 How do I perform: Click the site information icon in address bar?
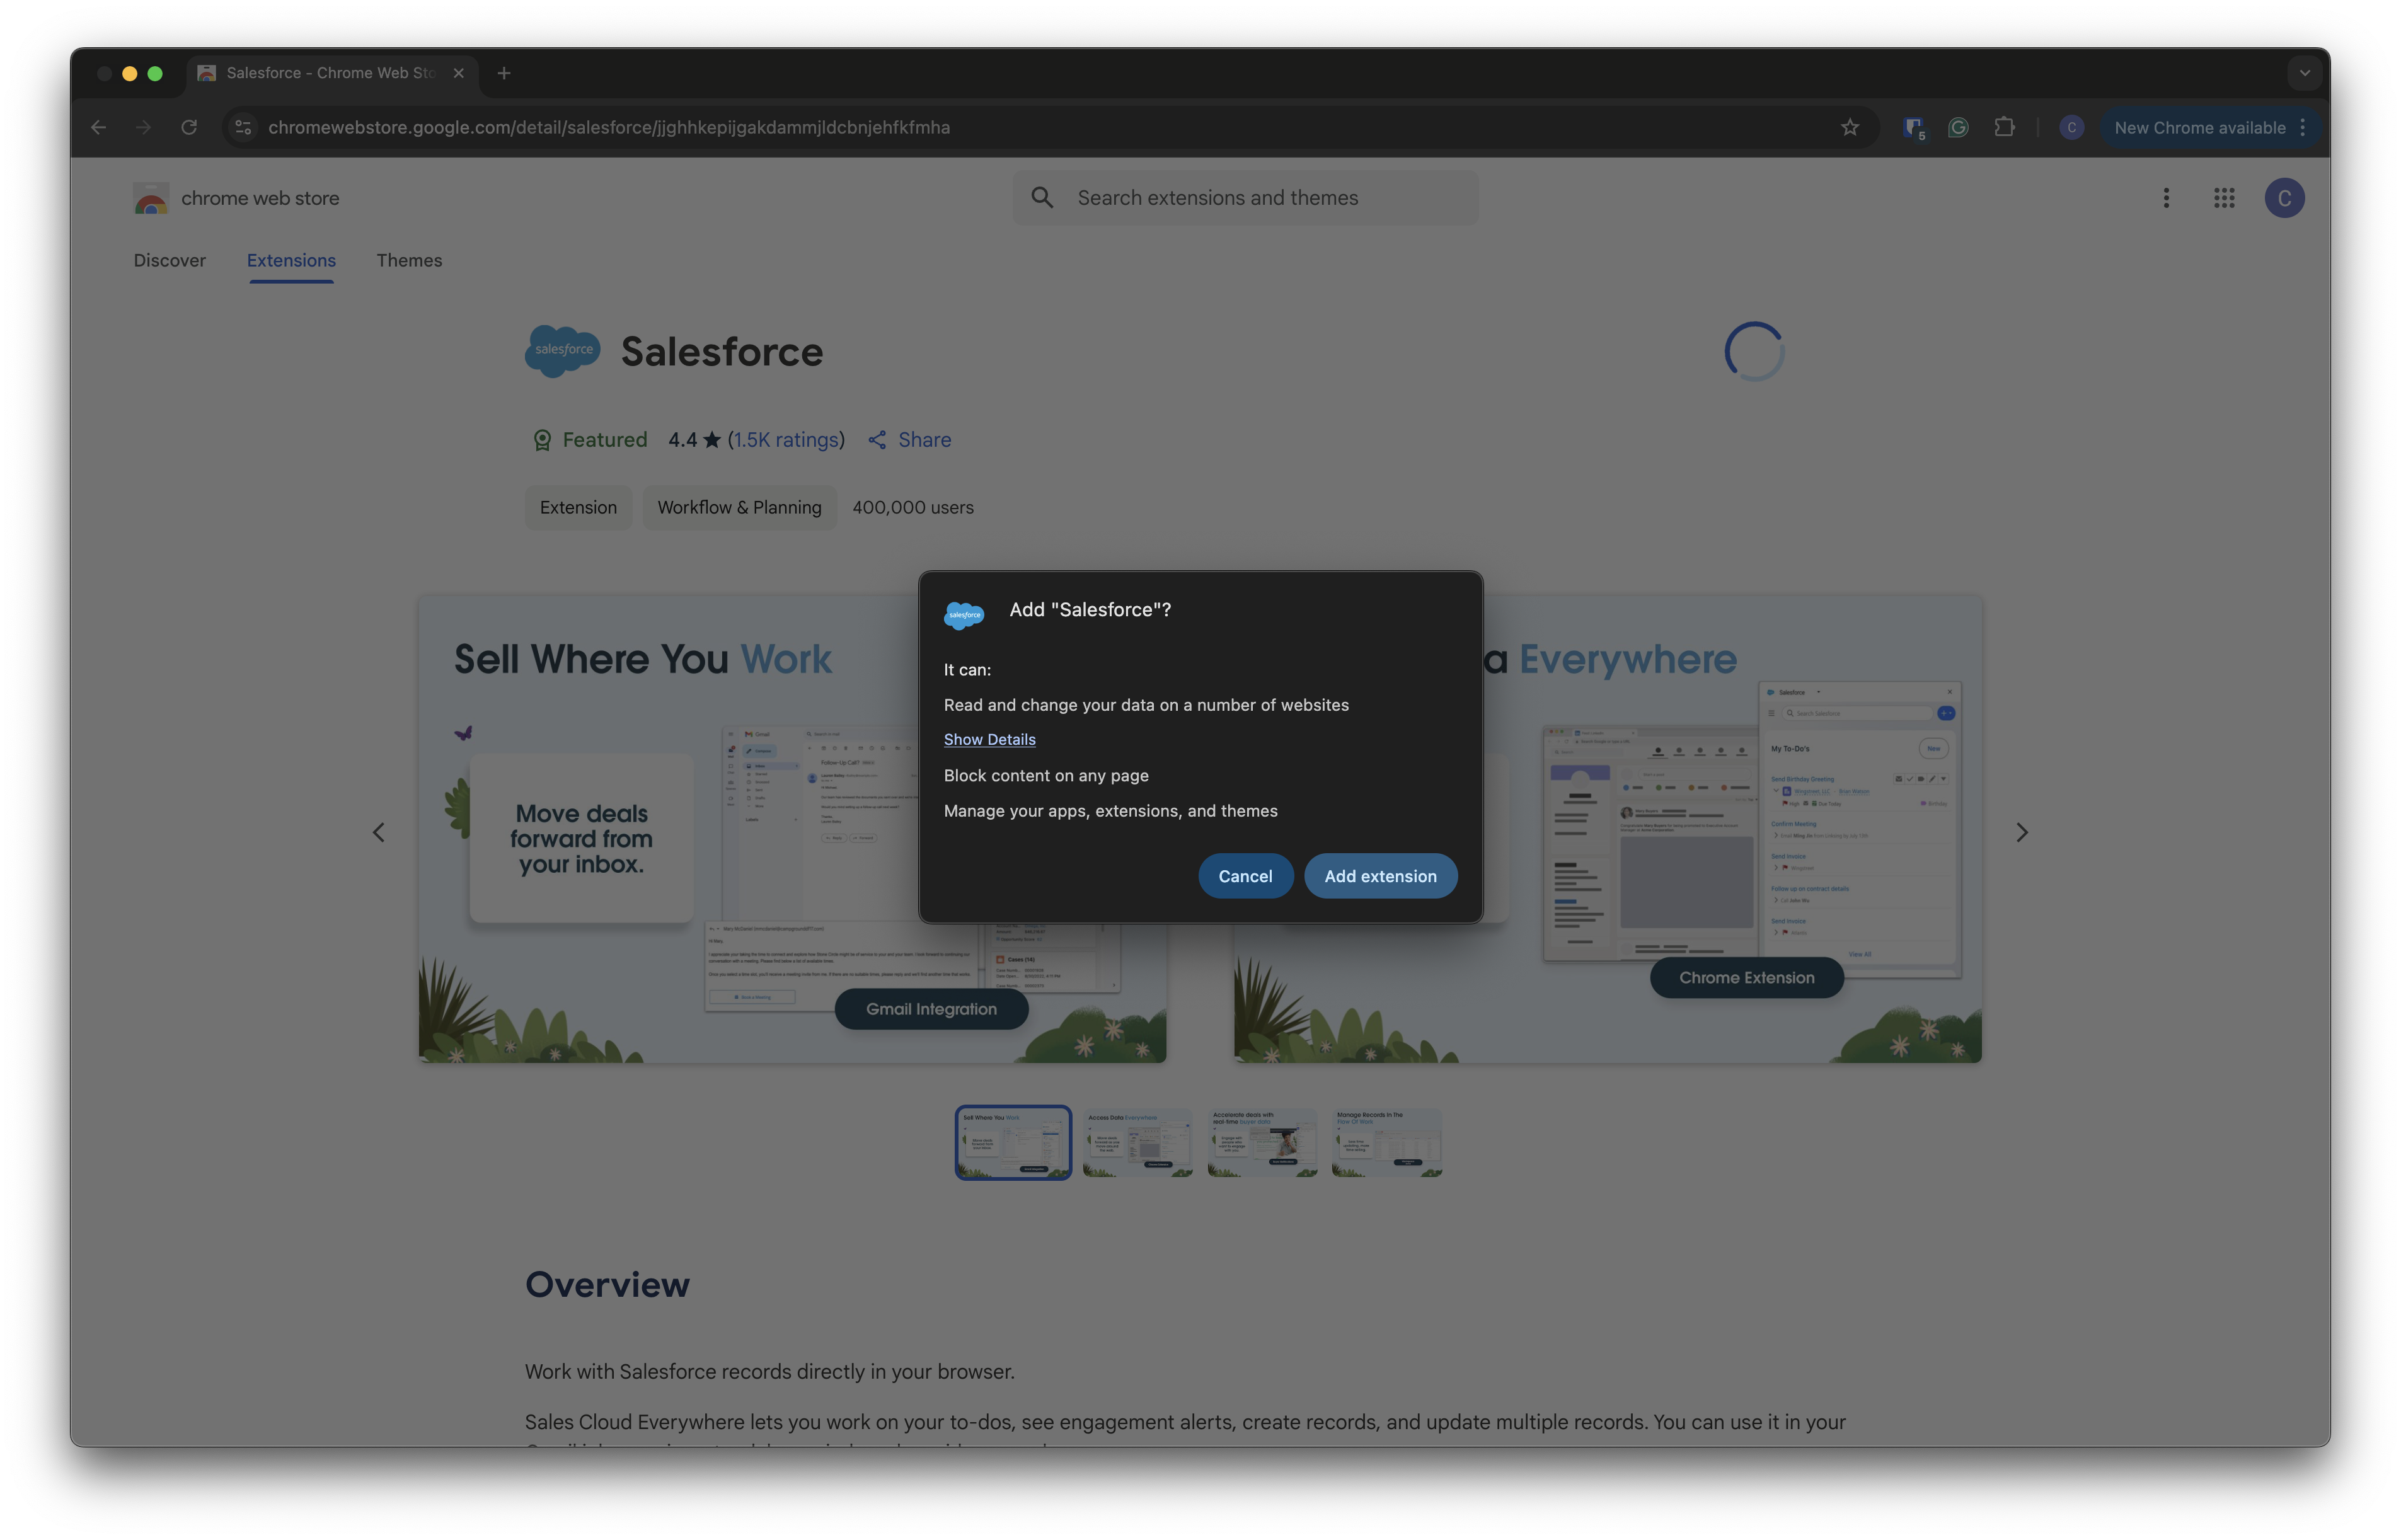(x=243, y=127)
